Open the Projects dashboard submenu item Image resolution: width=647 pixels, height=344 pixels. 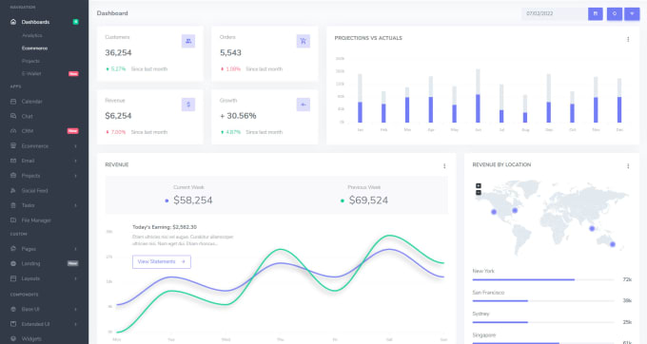click(30, 61)
